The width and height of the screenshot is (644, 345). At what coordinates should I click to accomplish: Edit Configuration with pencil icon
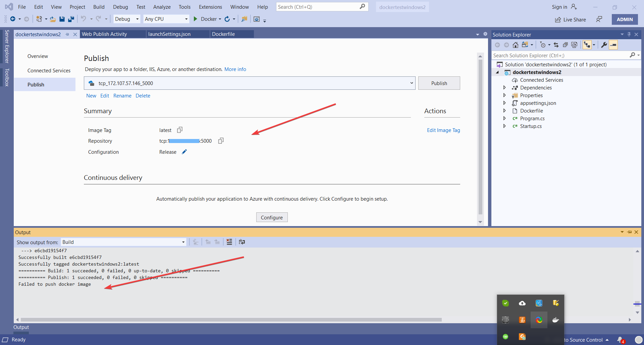[184, 152]
